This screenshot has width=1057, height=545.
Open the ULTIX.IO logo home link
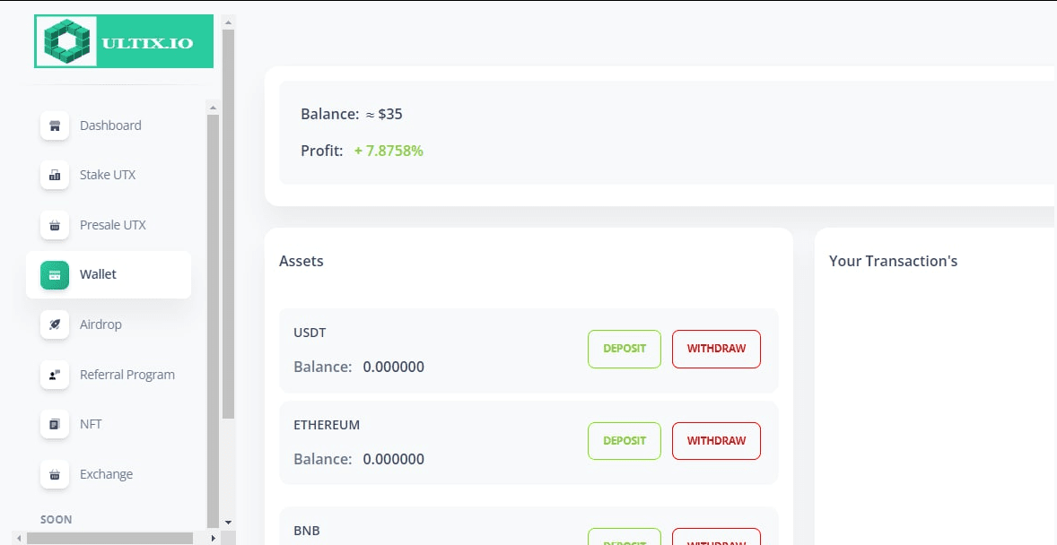tap(124, 41)
